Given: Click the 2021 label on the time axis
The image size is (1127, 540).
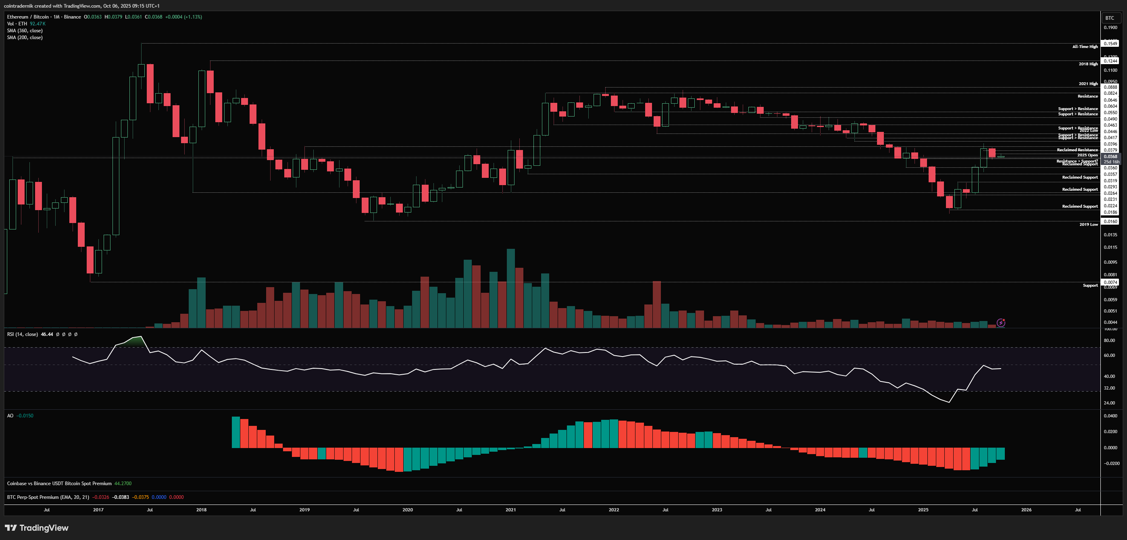Looking at the screenshot, I should click(x=510, y=510).
